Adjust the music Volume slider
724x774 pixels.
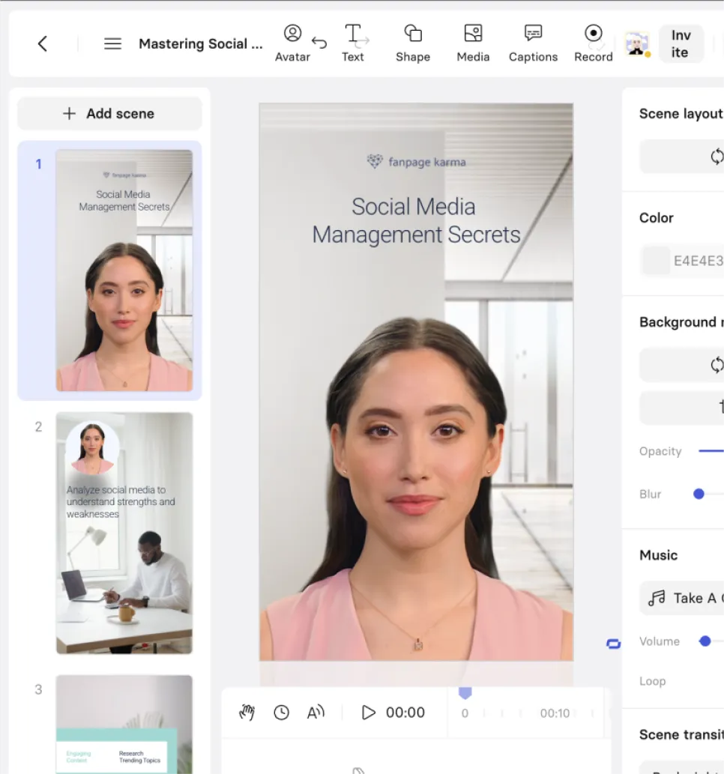click(705, 641)
